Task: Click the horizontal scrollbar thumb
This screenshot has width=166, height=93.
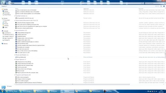Action: (x=72, y=84)
